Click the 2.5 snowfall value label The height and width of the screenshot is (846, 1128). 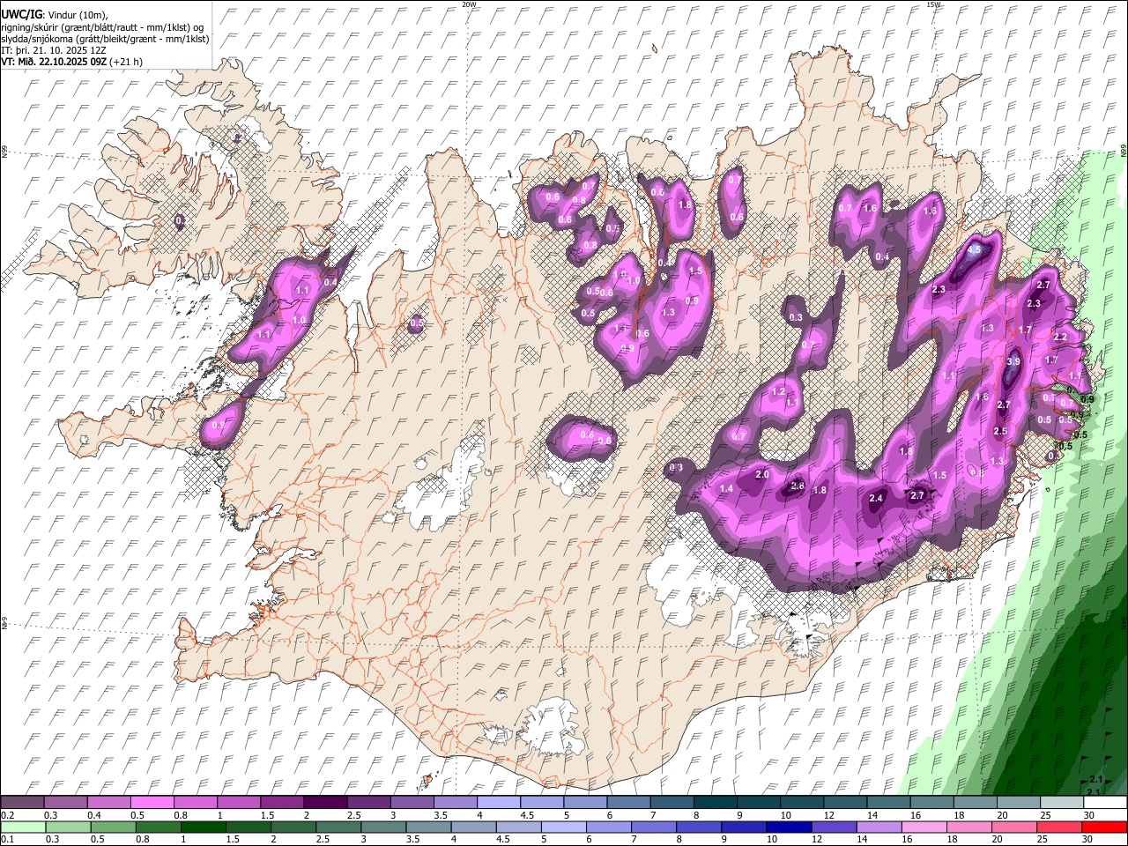1000,431
